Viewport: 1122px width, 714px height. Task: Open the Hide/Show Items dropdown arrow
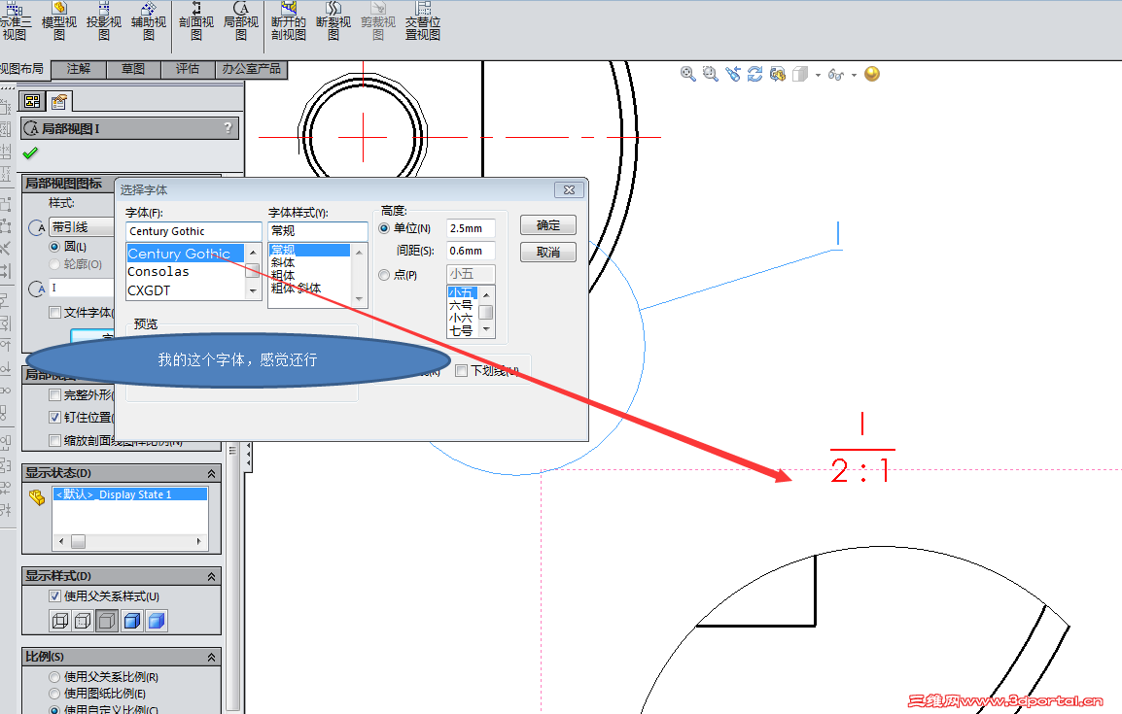(x=854, y=75)
